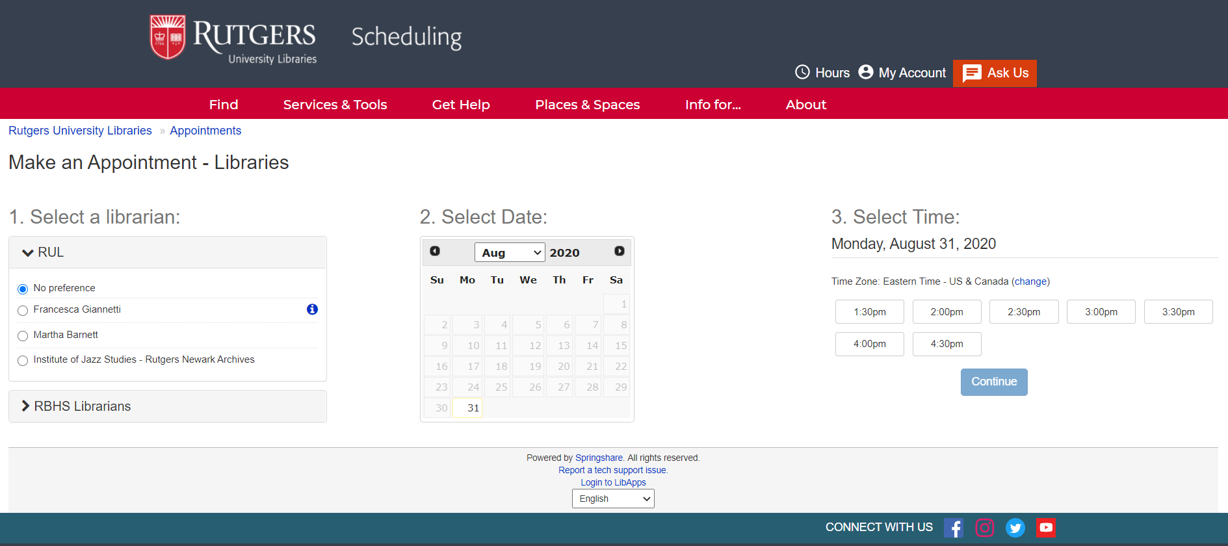Select August 31 on the calendar

pos(467,408)
